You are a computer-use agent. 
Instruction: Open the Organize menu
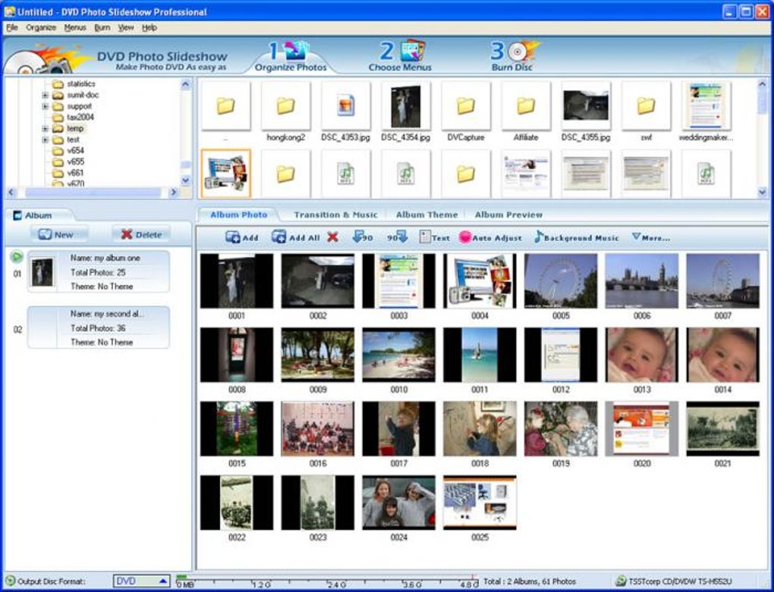[x=41, y=27]
